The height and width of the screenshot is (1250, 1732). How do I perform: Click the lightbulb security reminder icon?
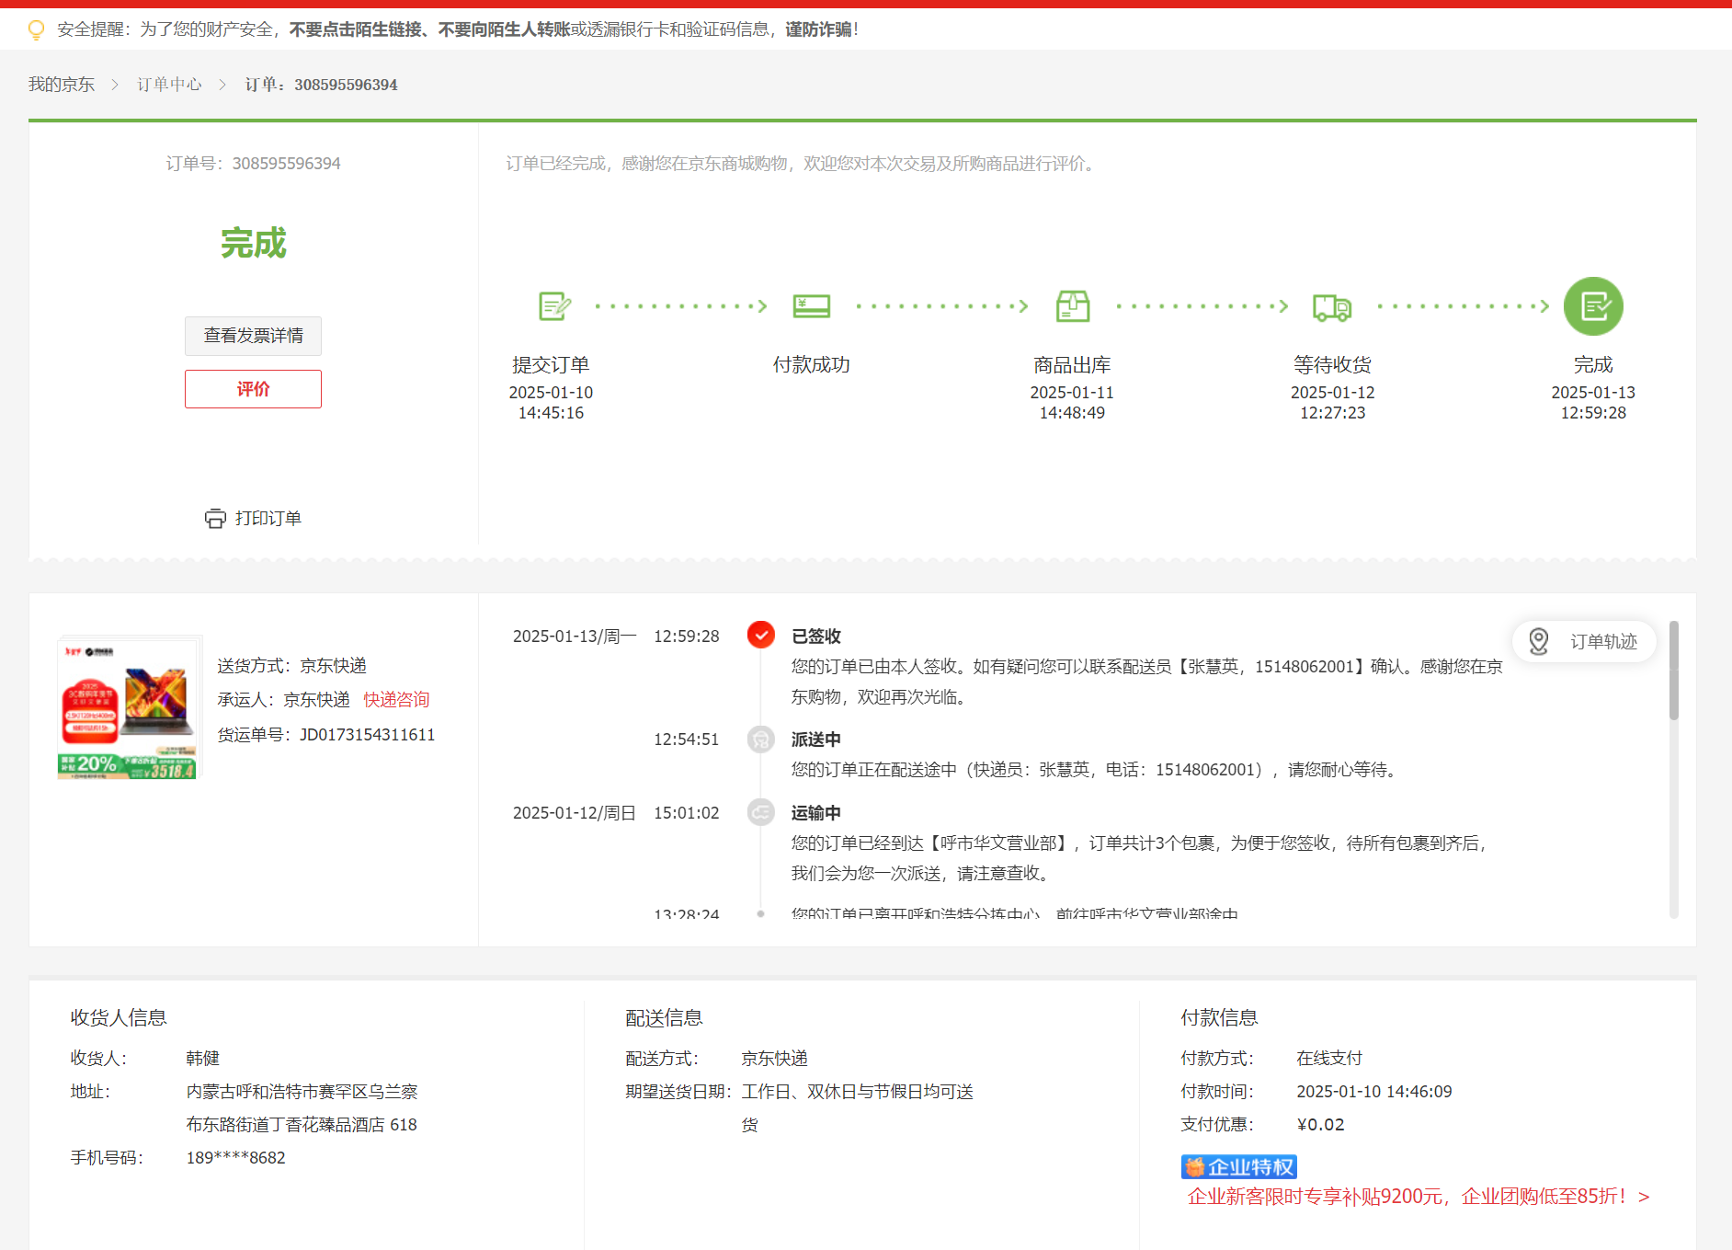(x=36, y=29)
